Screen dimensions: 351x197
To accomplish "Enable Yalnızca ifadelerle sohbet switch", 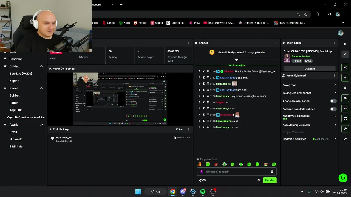I will point(333,109).
